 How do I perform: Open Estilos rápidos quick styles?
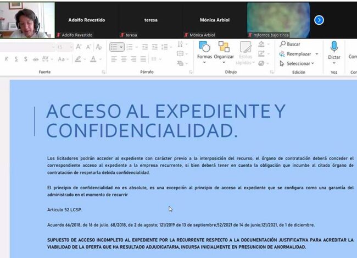[245, 53]
